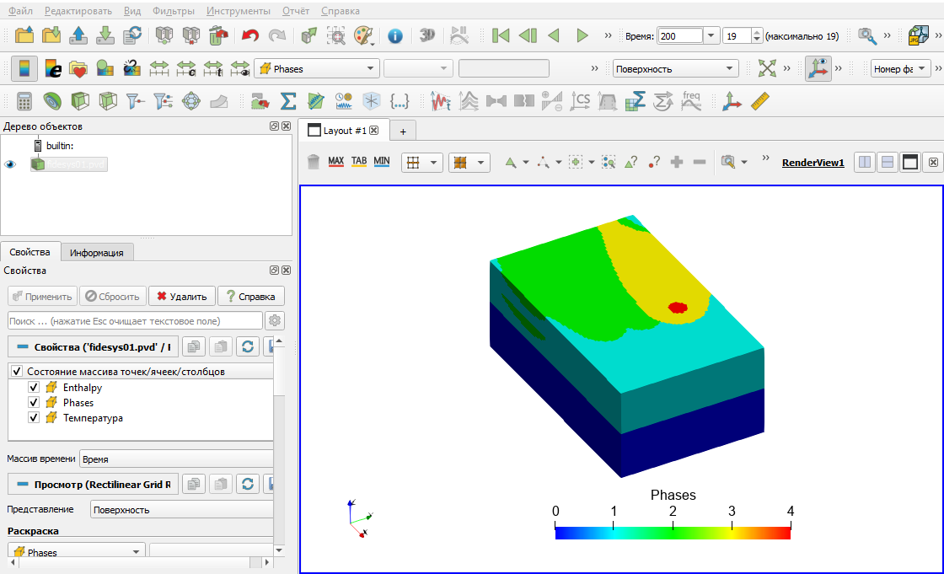Open the calculator filter

tap(24, 101)
